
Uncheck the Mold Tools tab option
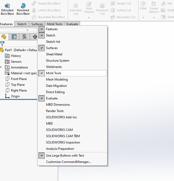pos(72,73)
